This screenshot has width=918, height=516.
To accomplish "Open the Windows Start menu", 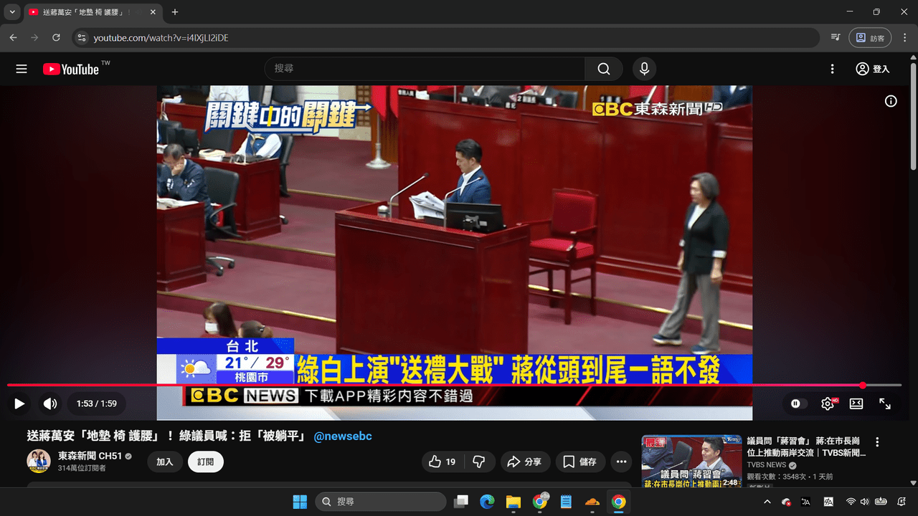I will 300,502.
